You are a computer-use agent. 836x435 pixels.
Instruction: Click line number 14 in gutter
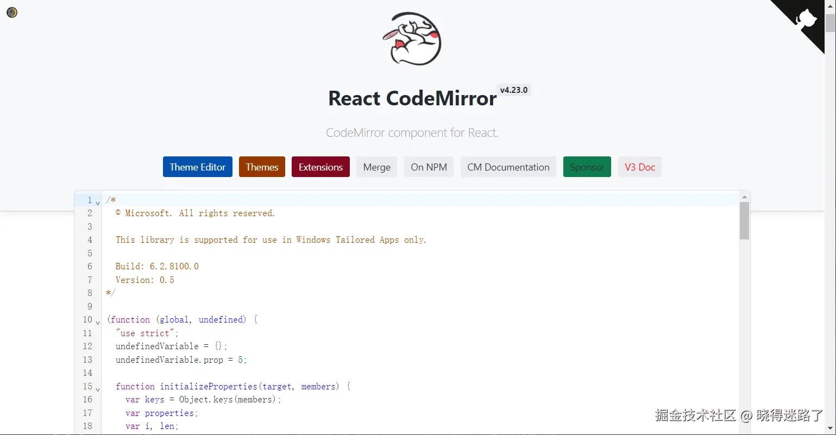click(x=87, y=373)
